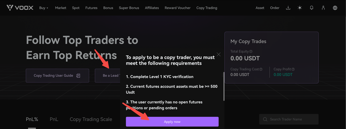This screenshot has height=129, width=346.
Task: Close the copy trader requirements dialog
Action: (x=219, y=54)
